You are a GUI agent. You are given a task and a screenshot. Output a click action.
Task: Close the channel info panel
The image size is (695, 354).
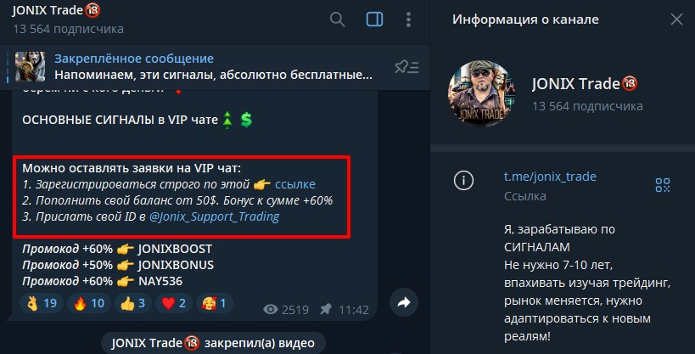[x=676, y=19]
